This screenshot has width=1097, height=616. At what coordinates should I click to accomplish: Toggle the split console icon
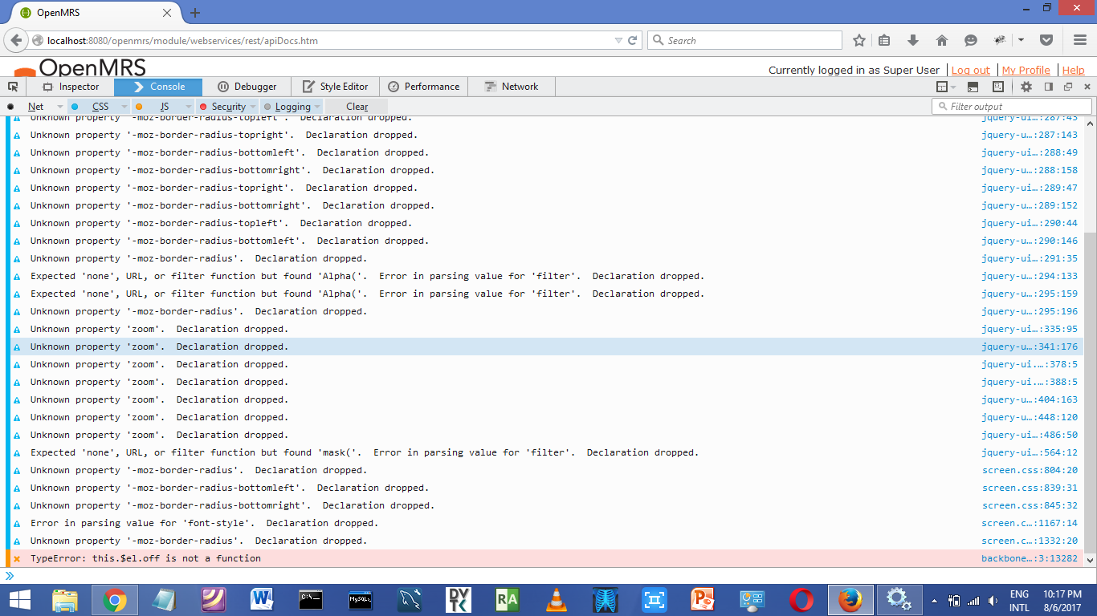[x=973, y=87]
